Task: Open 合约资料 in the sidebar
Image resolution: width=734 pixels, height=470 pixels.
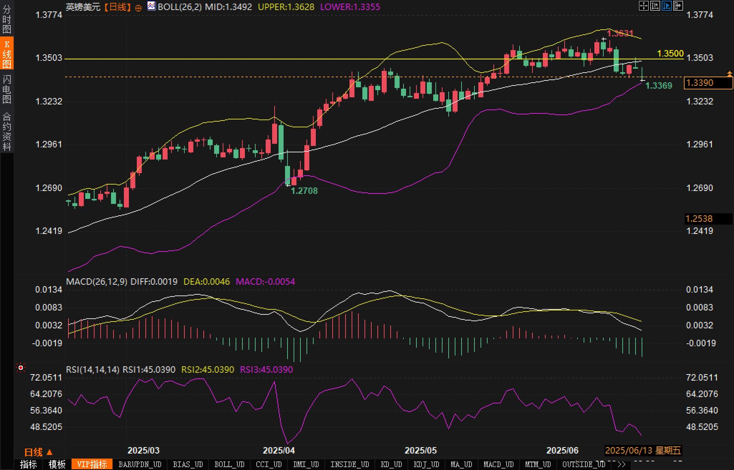Action: [x=7, y=131]
